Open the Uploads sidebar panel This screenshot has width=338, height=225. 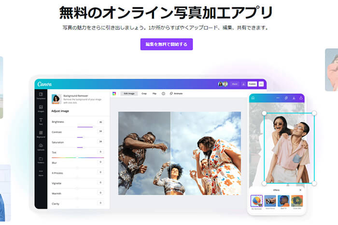click(x=41, y=146)
